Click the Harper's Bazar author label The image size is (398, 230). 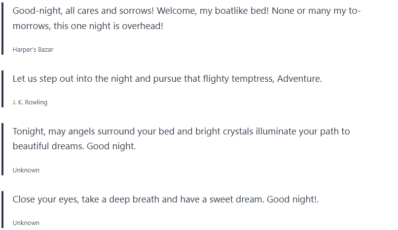pos(33,50)
